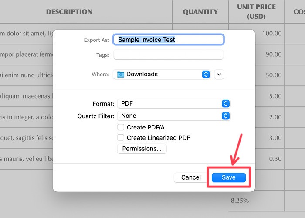Cancel the export dialog
The image size is (305, 218).
click(x=191, y=177)
